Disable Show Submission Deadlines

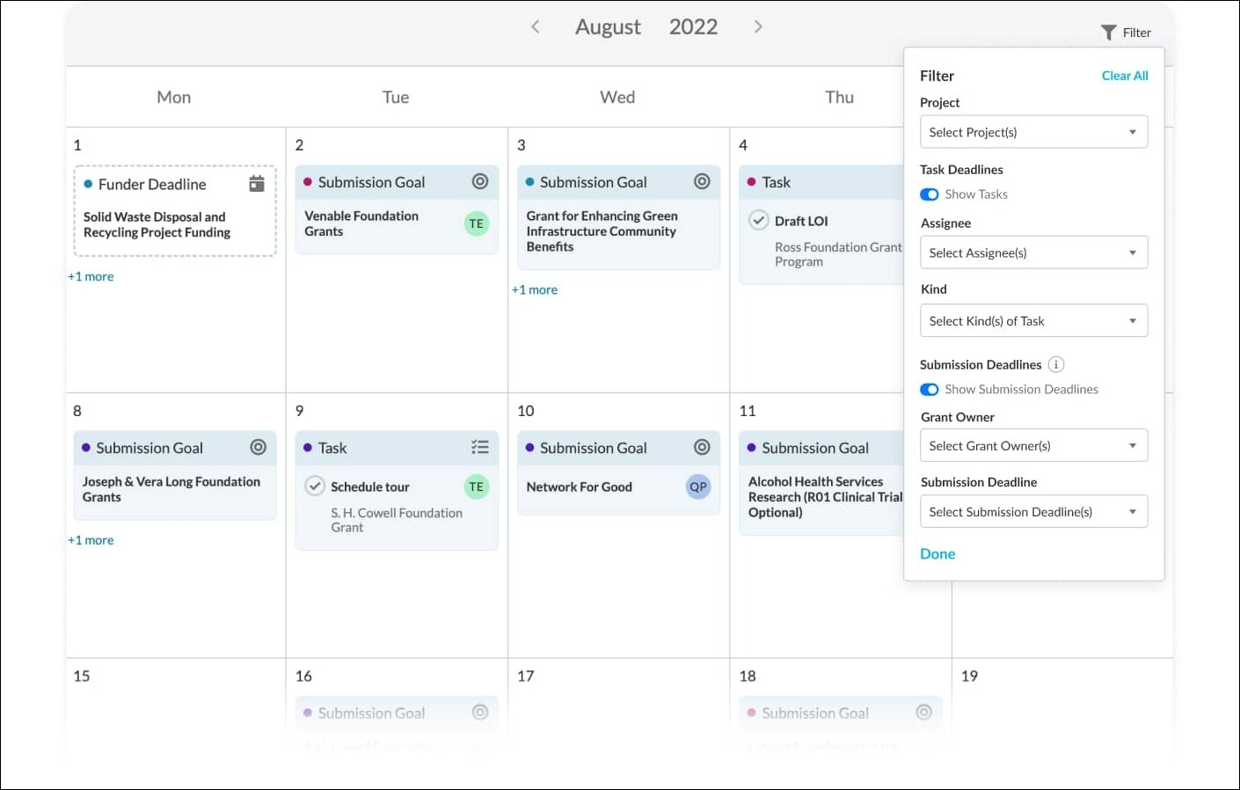coord(930,389)
